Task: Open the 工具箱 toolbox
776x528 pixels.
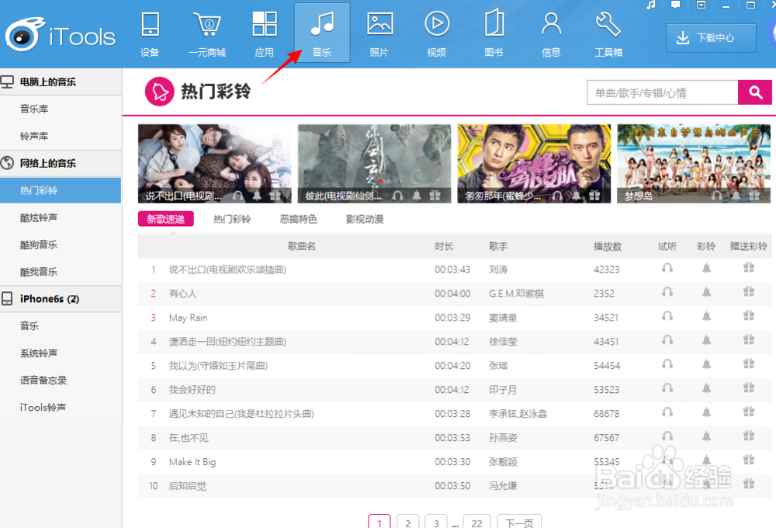Action: [608, 33]
